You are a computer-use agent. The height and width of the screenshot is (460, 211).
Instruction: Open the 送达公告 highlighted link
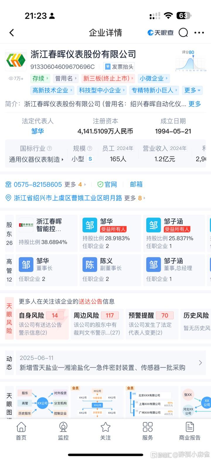[91, 301]
